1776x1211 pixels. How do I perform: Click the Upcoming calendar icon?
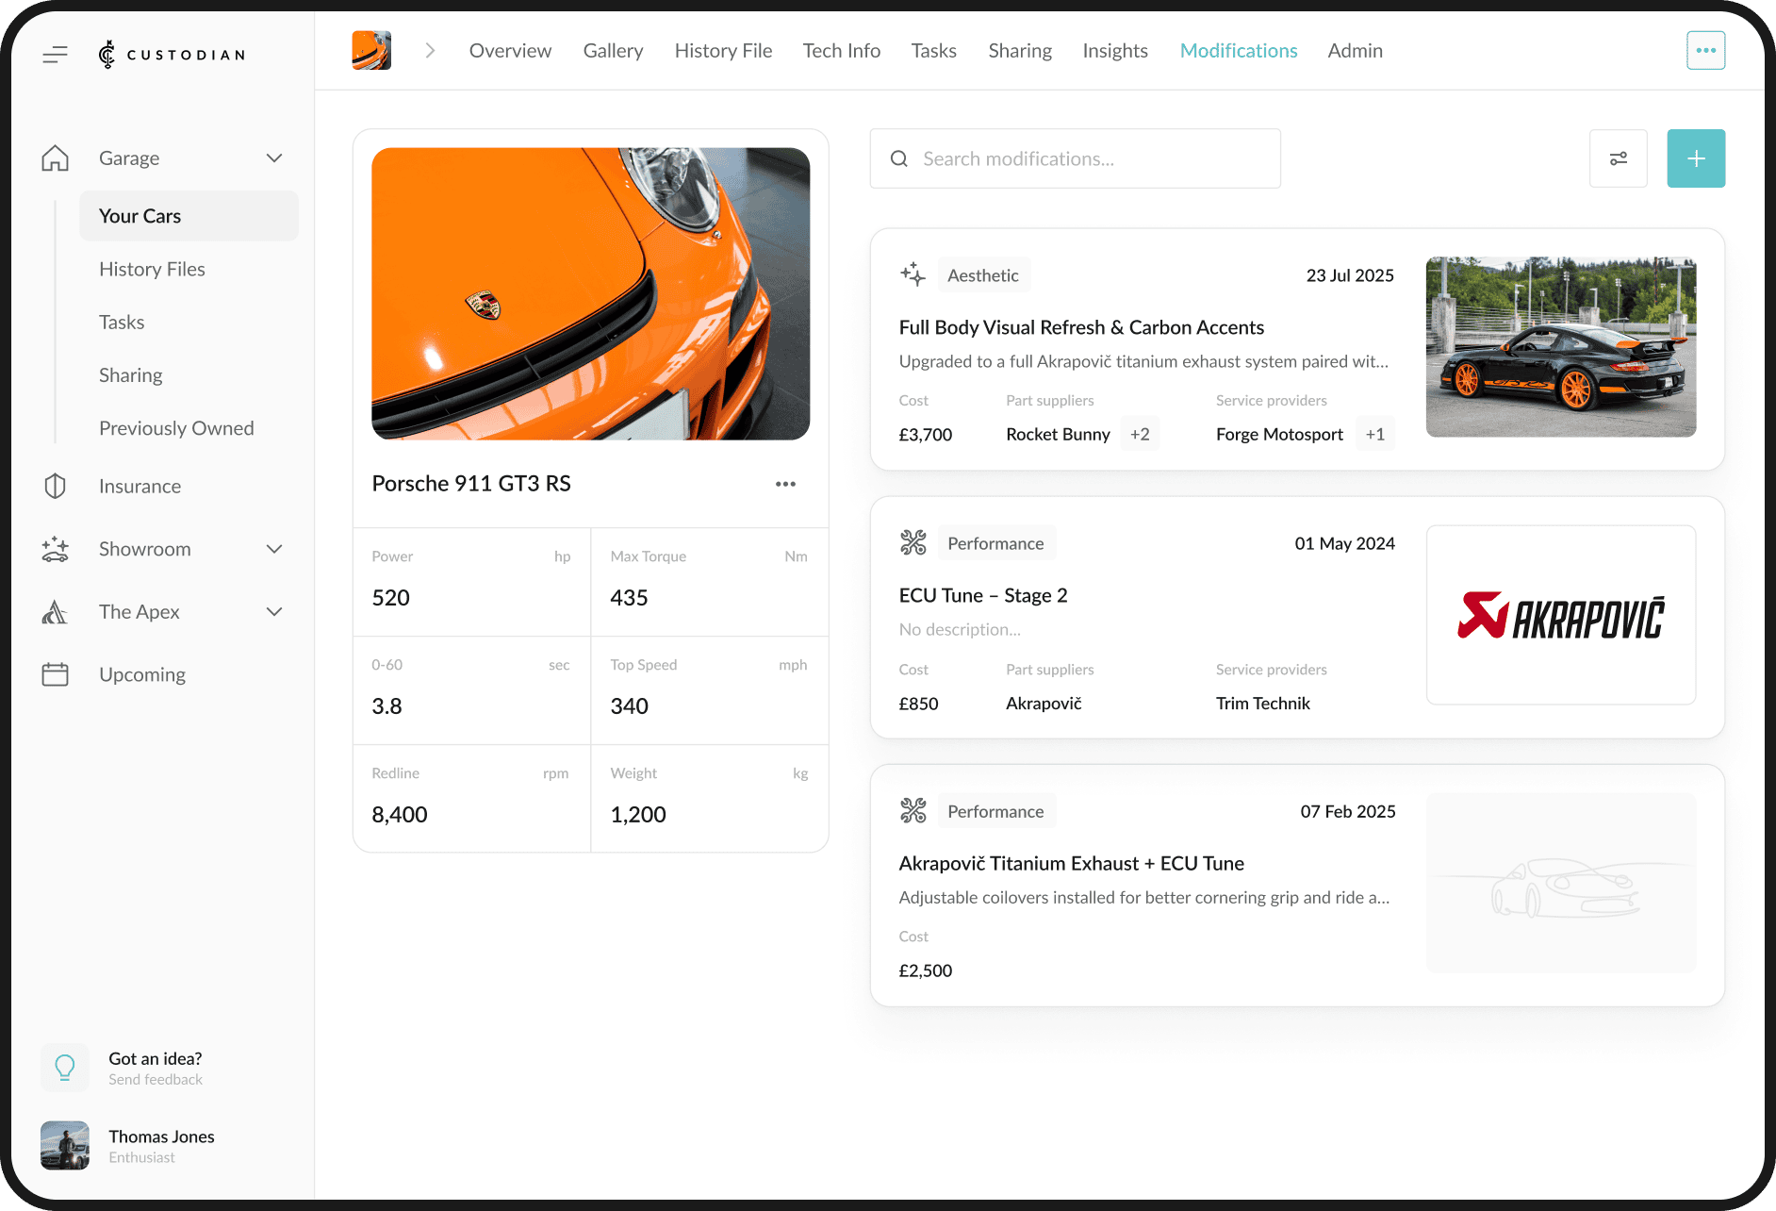click(56, 674)
